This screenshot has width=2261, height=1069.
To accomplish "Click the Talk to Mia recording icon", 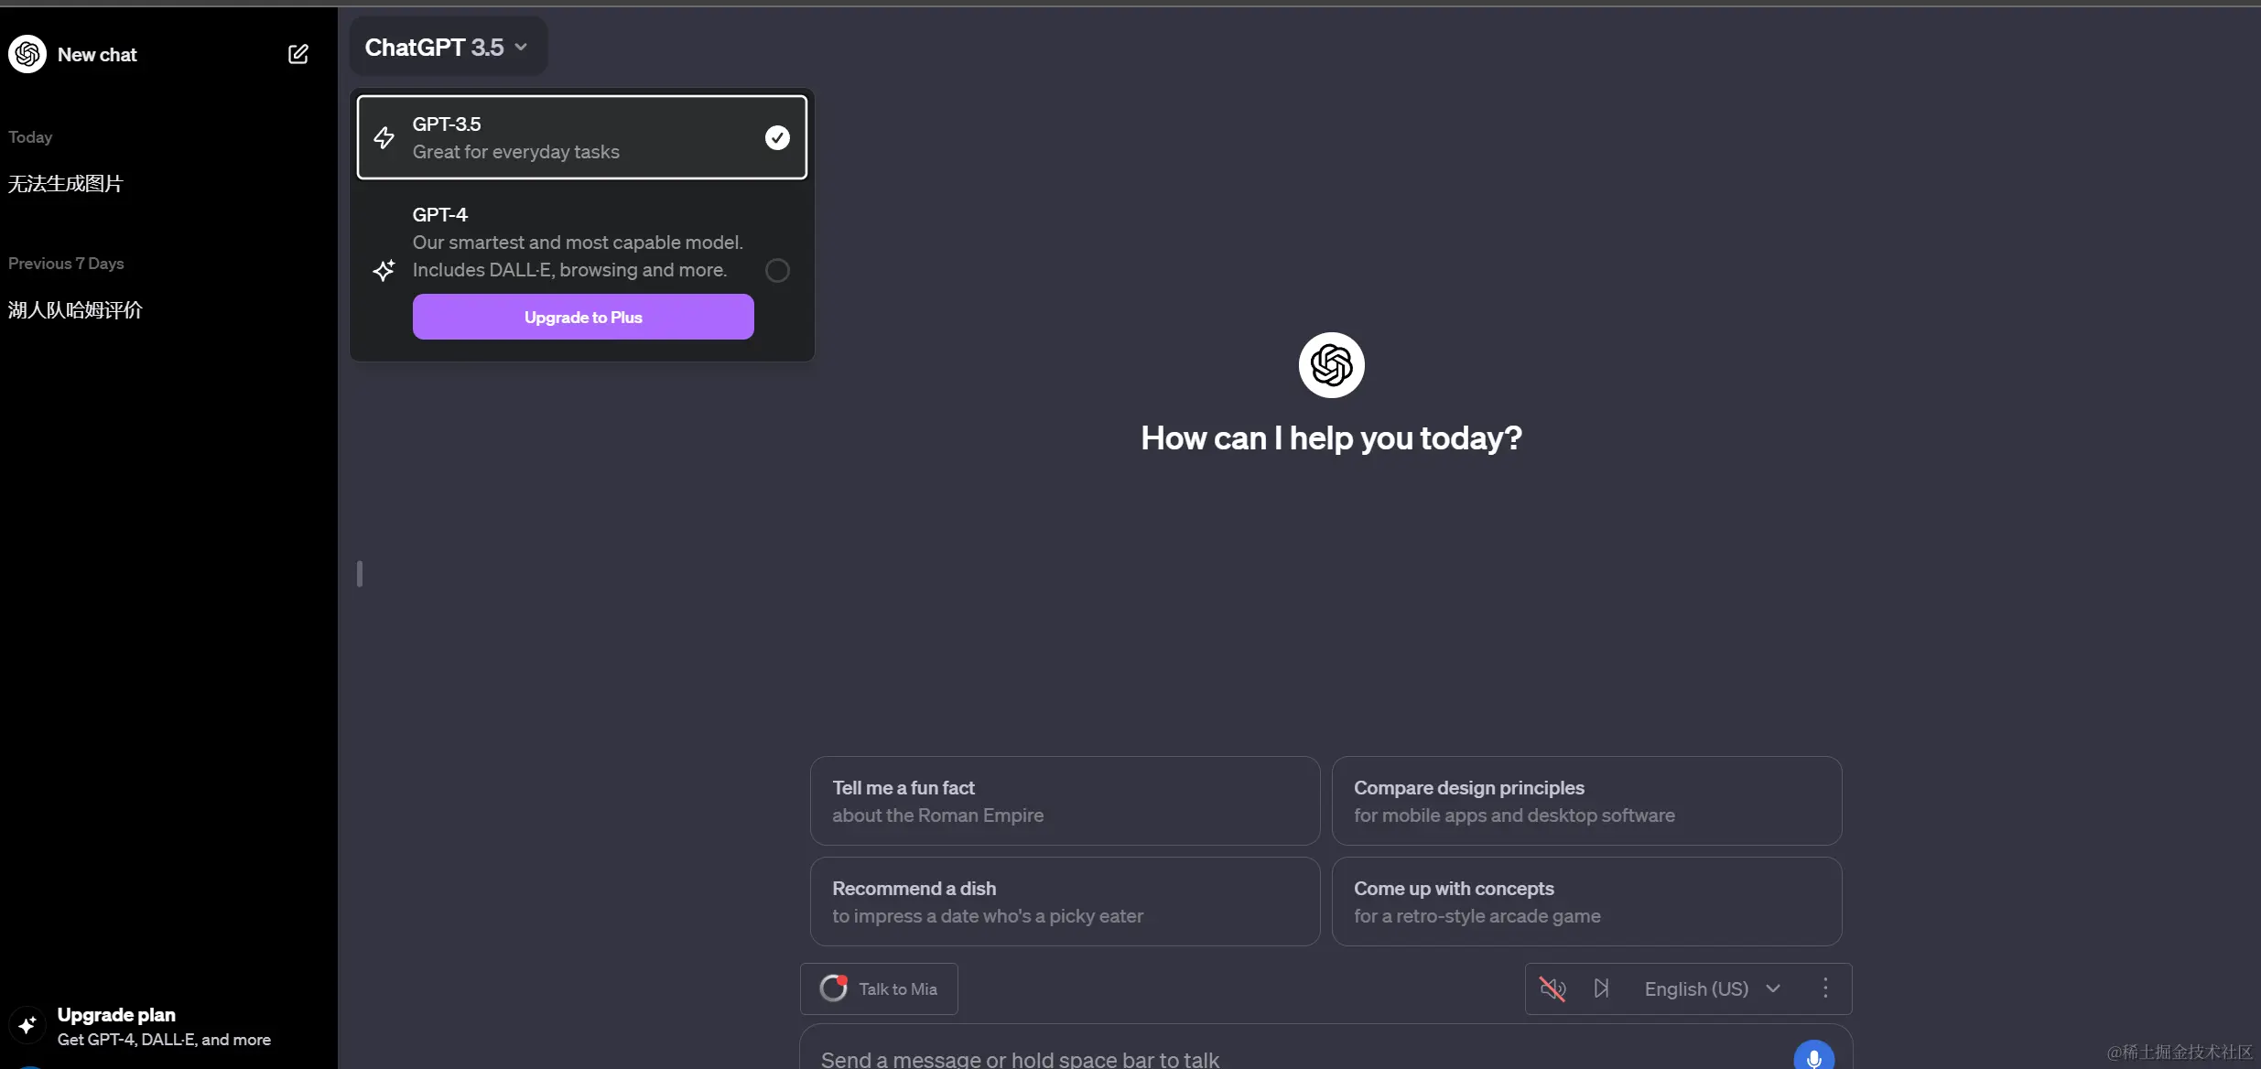I will tap(834, 988).
